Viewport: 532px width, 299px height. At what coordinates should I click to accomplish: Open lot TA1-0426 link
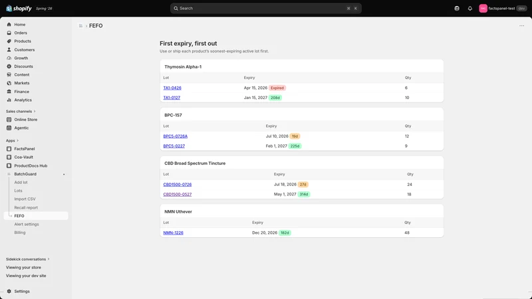pos(172,88)
